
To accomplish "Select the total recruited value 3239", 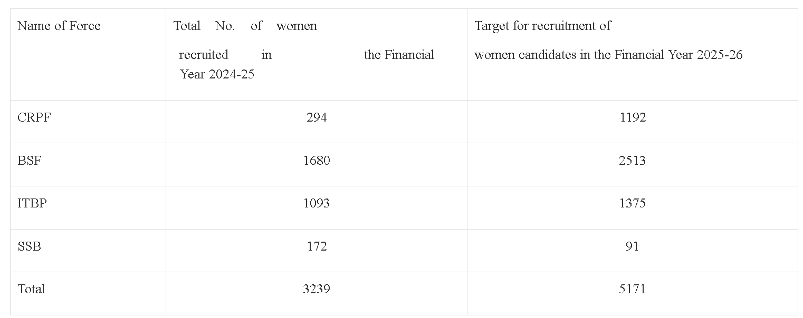I will [317, 289].
